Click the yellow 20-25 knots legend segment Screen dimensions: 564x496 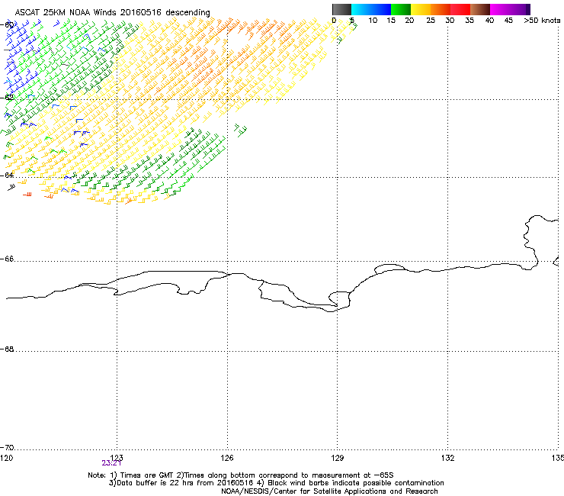point(421,9)
